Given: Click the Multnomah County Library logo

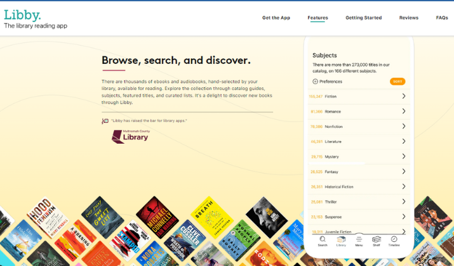Looking at the screenshot, I should [x=131, y=137].
